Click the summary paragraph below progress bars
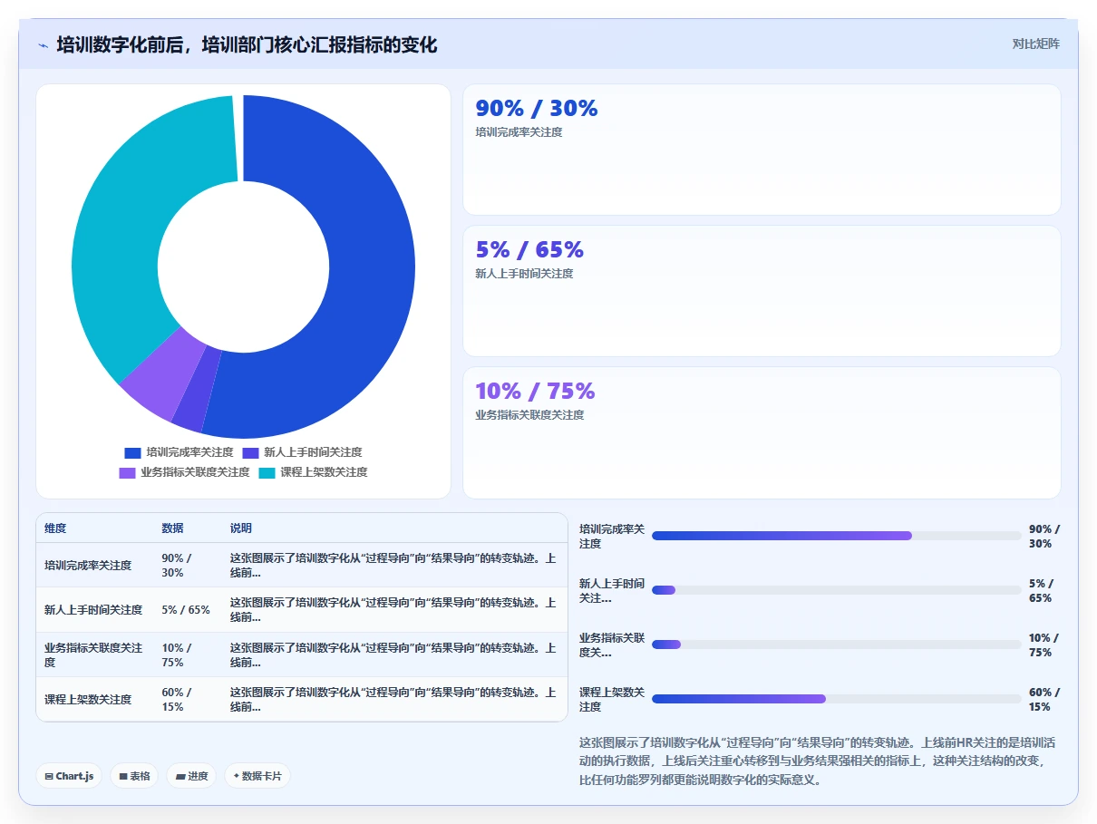This screenshot has height=824, width=1097. pyautogui.click(x=817, y=761)
